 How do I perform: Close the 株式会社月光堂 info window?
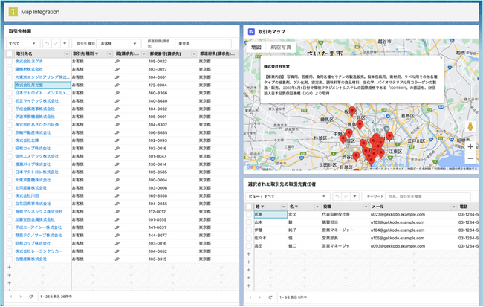440,58
